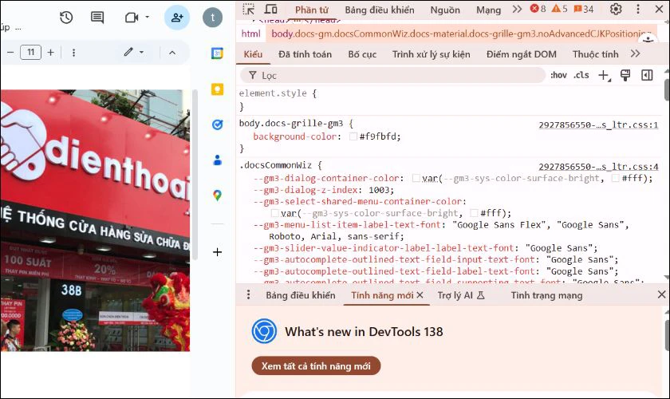This screenshot has height=399, width=670.
Task: Click the share people icon
Action: 177,18
